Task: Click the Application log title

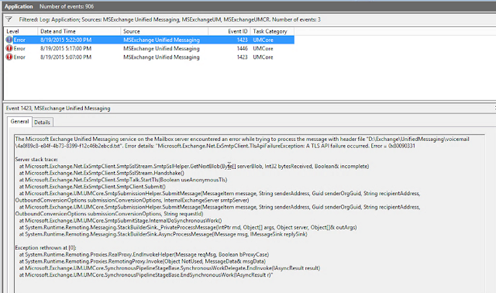Action: tap(19, 6)
